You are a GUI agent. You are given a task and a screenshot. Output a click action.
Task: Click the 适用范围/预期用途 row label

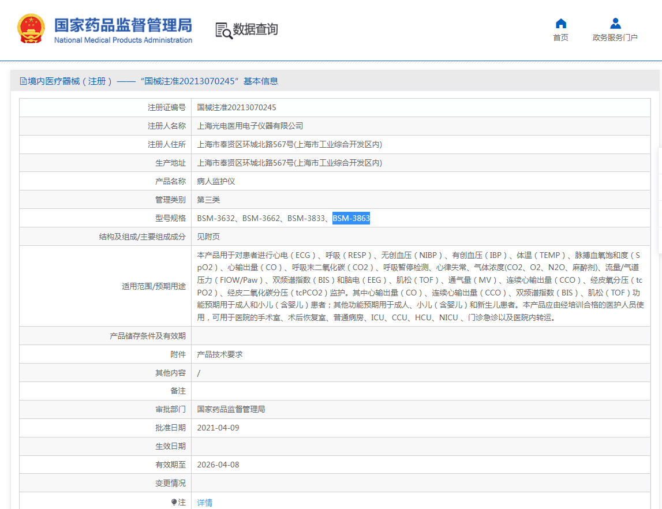click(x=154, y=287)
